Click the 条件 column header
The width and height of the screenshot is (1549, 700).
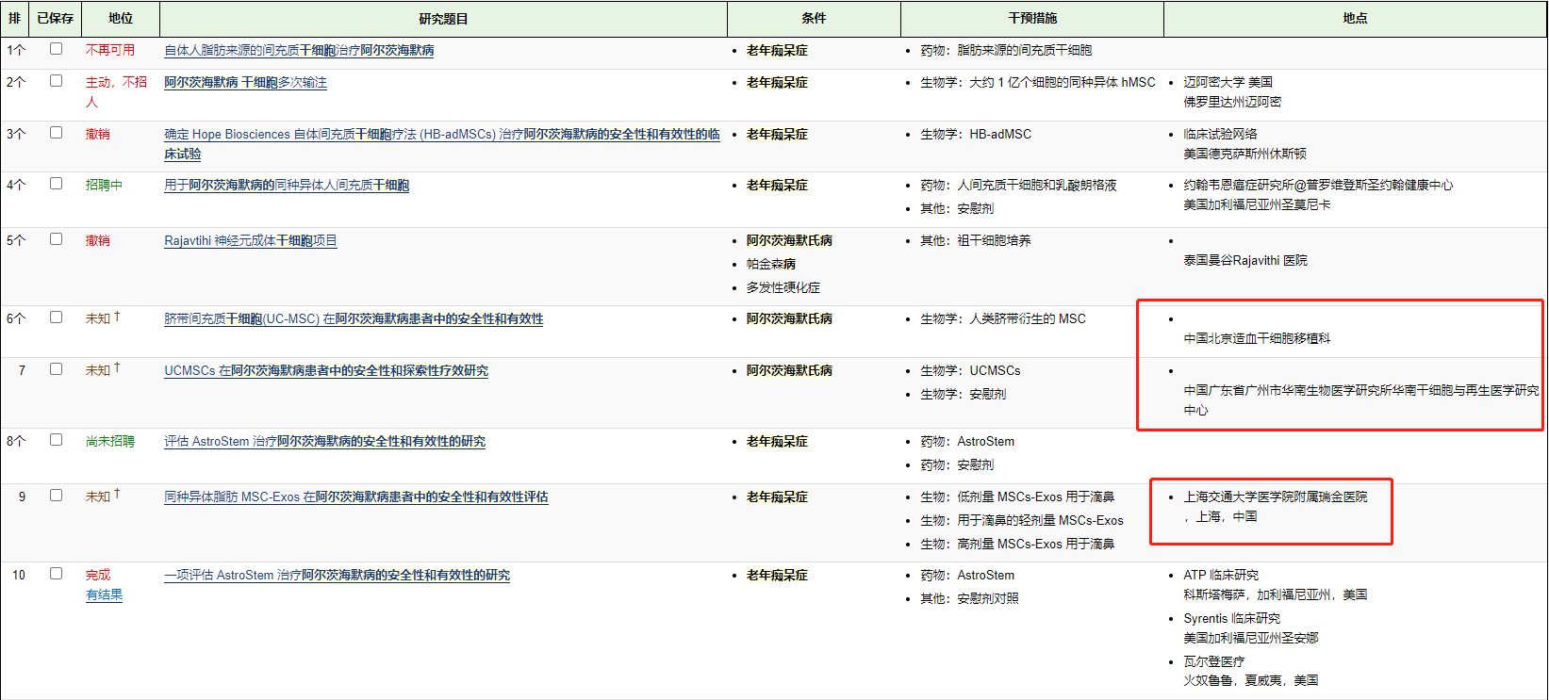coord(814,19)
